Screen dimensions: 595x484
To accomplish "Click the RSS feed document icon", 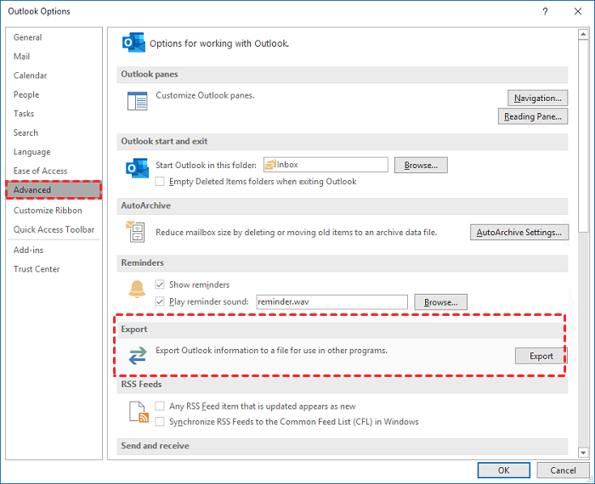I will point(139,412).
